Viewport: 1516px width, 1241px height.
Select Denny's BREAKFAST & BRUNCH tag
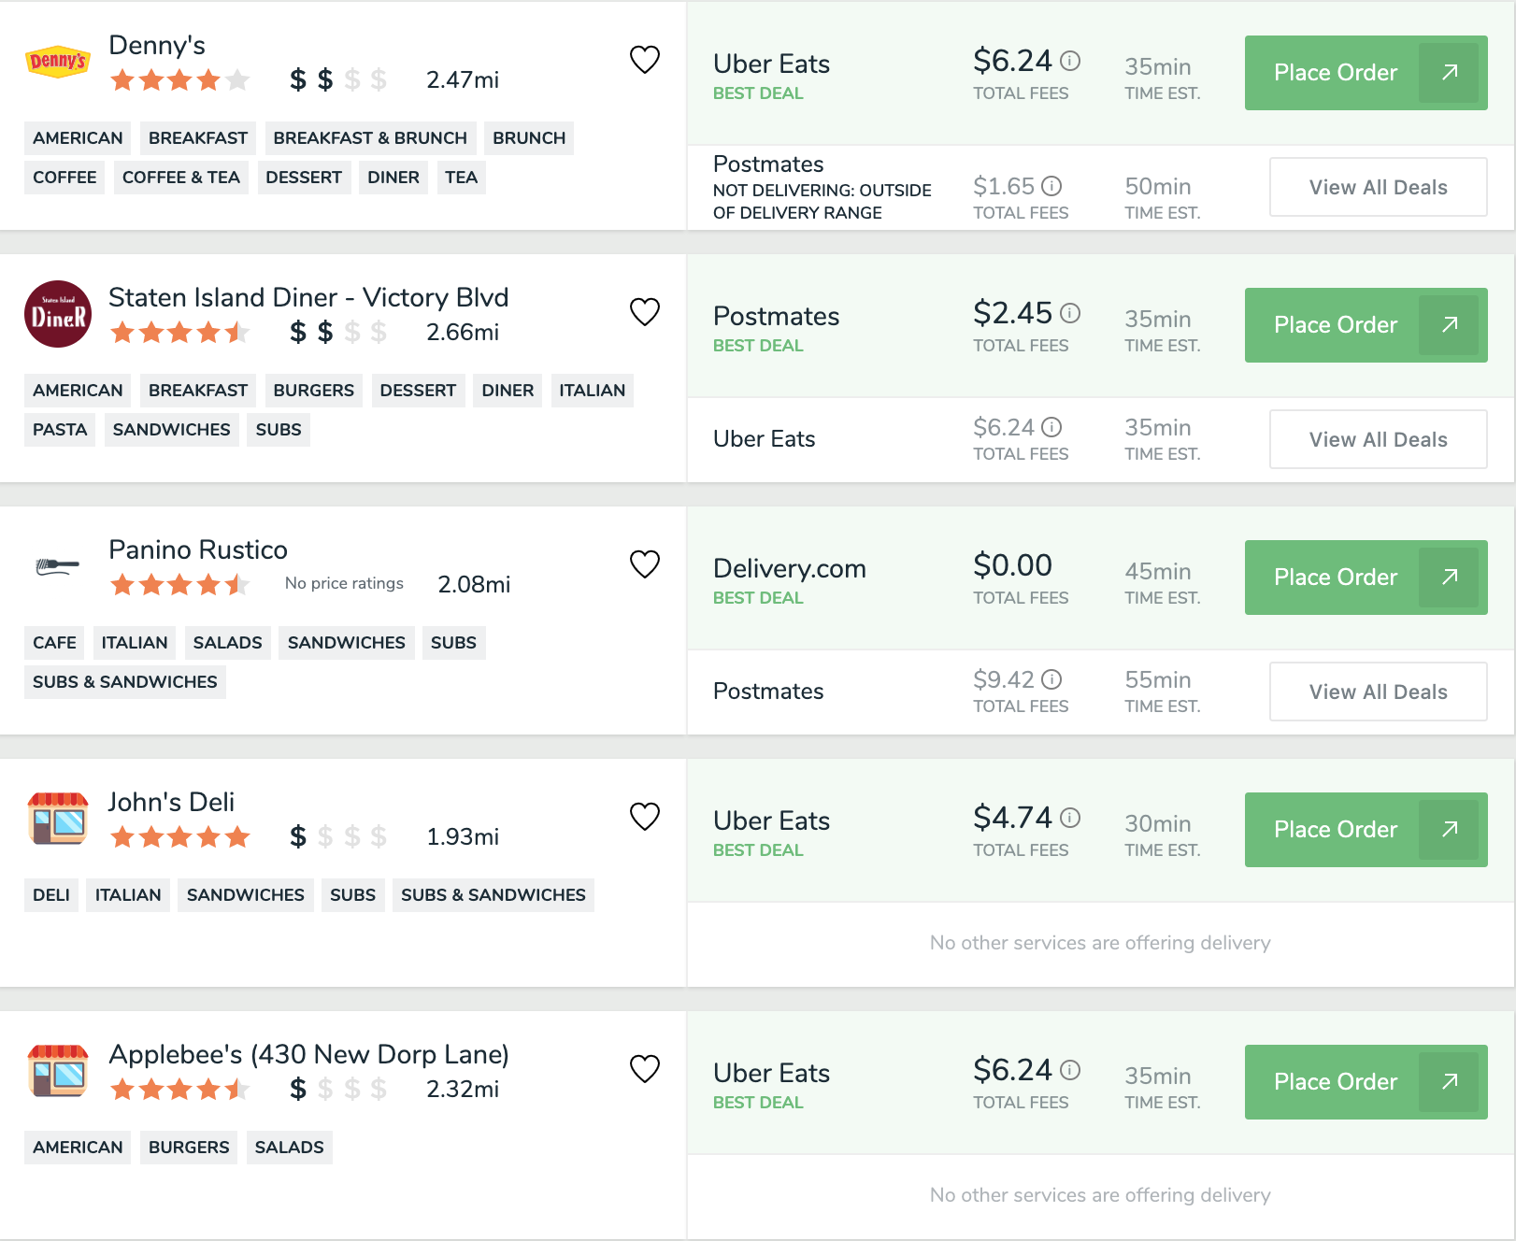pyautogui.click(x=370, y=138)
